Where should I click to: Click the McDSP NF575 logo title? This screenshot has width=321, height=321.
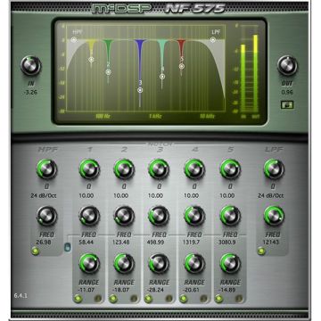click(x=159, y=8)
